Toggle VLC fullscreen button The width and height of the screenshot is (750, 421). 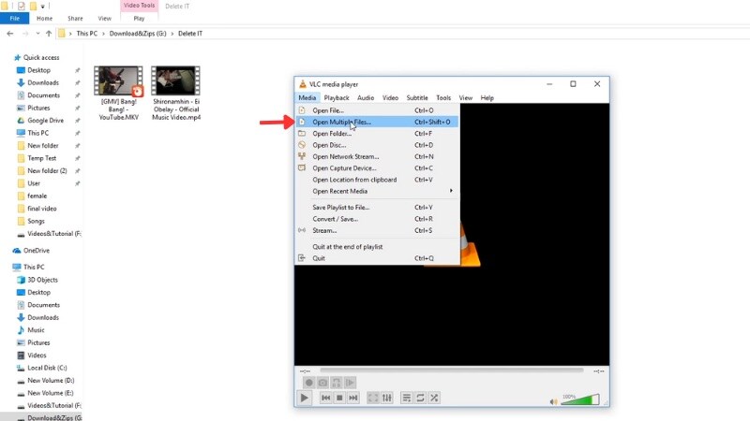373,398
